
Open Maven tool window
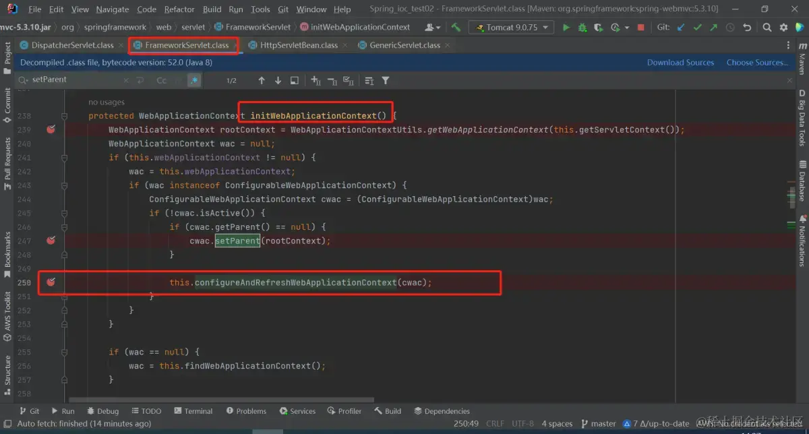point(802,59)
